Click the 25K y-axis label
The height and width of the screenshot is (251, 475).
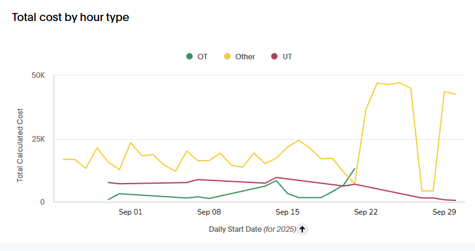pos(38,139)
